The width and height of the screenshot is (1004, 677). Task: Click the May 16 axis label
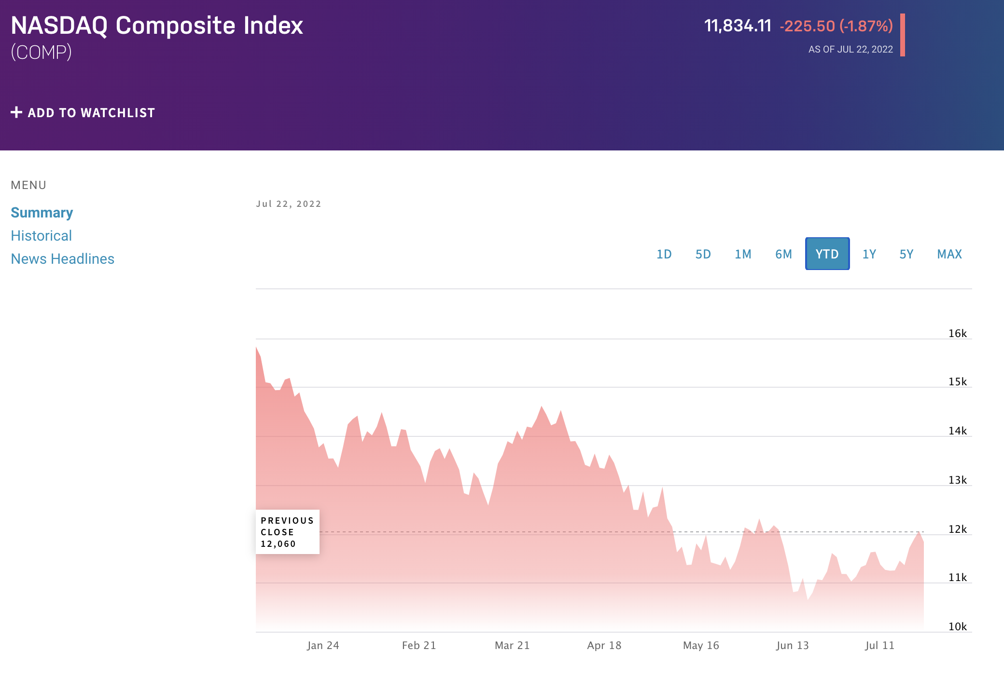point(701,645)
